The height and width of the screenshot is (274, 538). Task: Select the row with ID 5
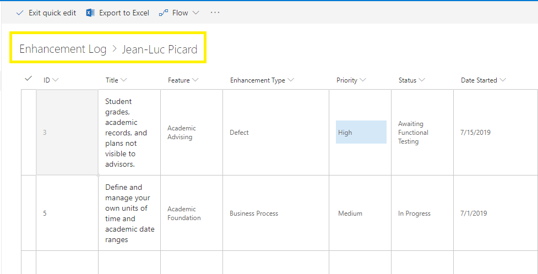pyautogui.click(x=29, y=213)
